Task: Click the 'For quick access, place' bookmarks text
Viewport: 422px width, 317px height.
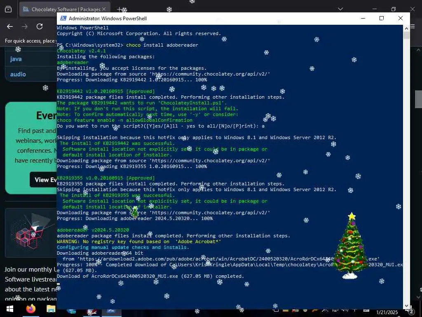Action: click(x=30, y=41)
